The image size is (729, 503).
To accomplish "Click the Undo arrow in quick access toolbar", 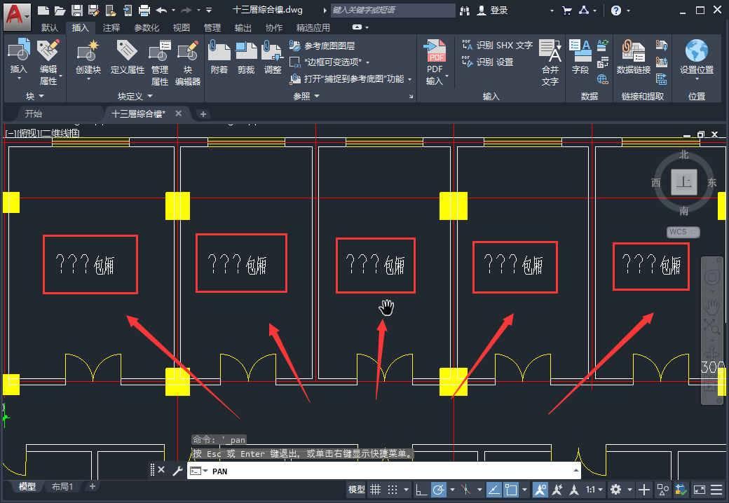I will pyautogui.click(x=161, y=11).
